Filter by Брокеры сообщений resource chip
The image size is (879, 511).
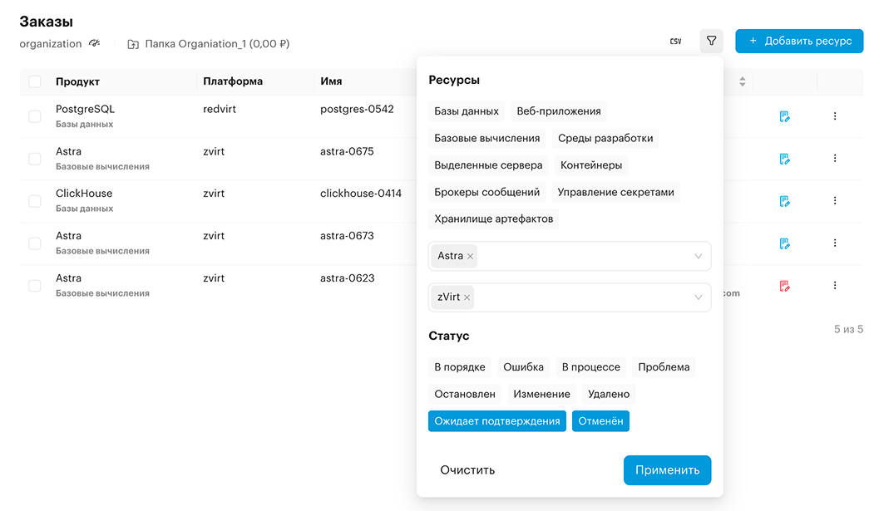point(486,192)
